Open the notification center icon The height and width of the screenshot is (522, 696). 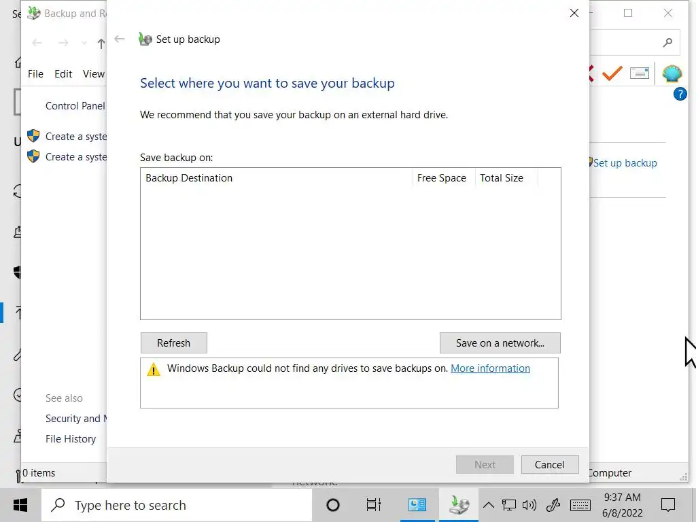click(668, 505)
